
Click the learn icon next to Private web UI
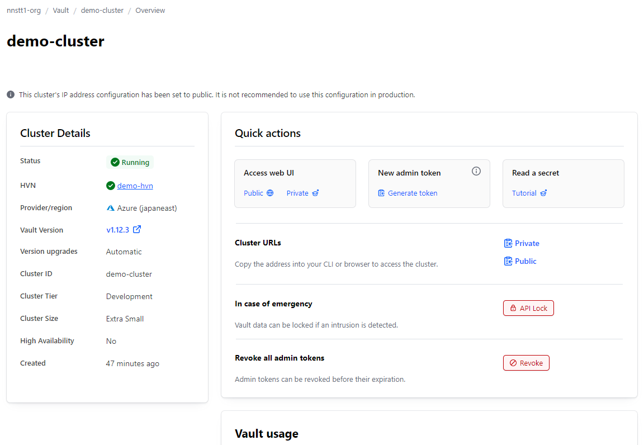(x=315, y=193)
